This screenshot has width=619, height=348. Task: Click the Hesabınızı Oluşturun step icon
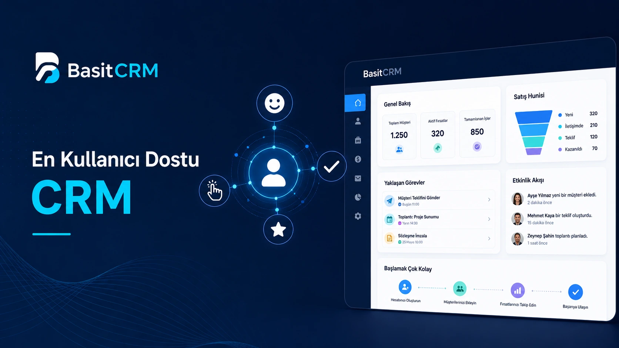[x=405, y=287]
